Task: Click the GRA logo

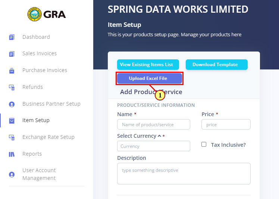Action: [x=47, y=14]
